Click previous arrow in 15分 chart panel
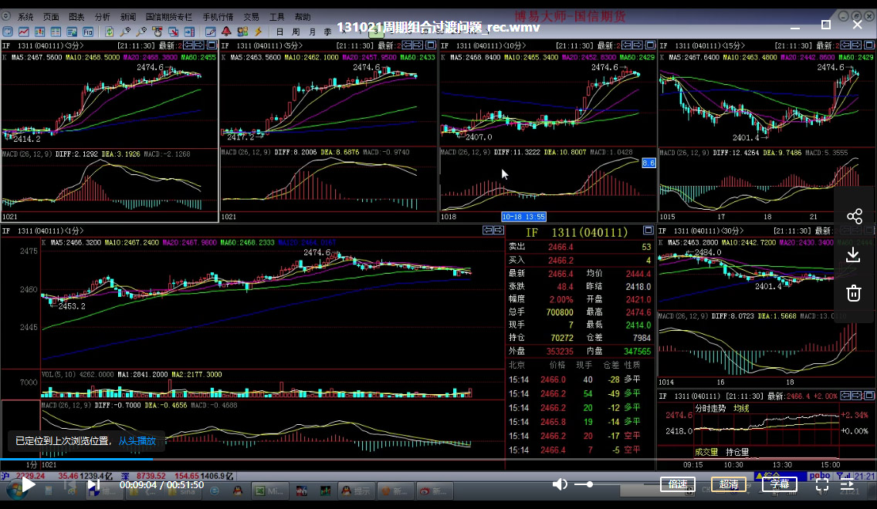The width and height of the screenshot is (877, 509). coord(845,45)
